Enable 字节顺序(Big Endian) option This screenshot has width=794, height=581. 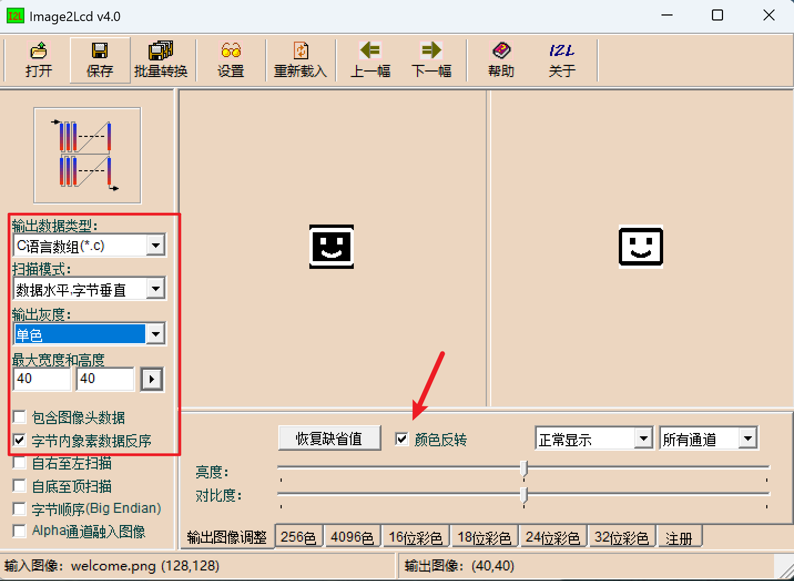(x=19, y=508)
